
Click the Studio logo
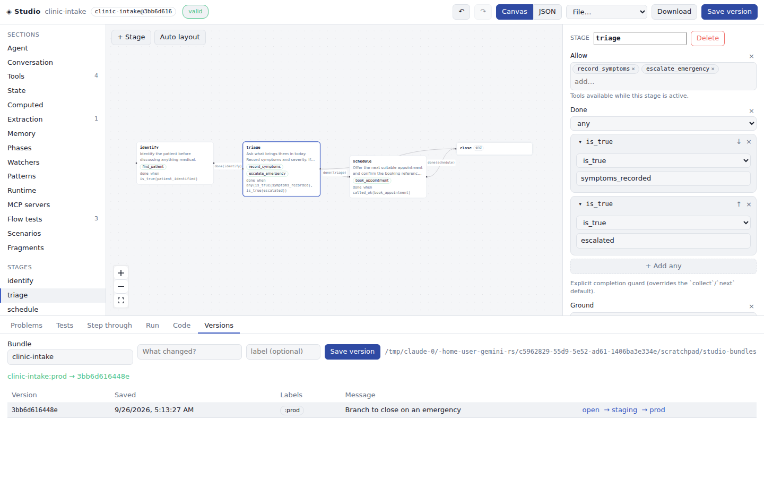(x=23, y=12)
